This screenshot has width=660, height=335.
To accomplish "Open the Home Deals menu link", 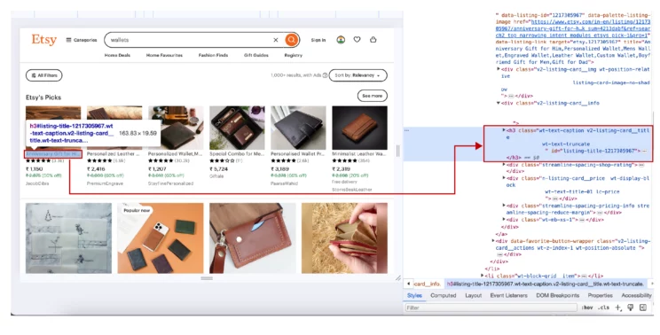I will pos(117,55).
